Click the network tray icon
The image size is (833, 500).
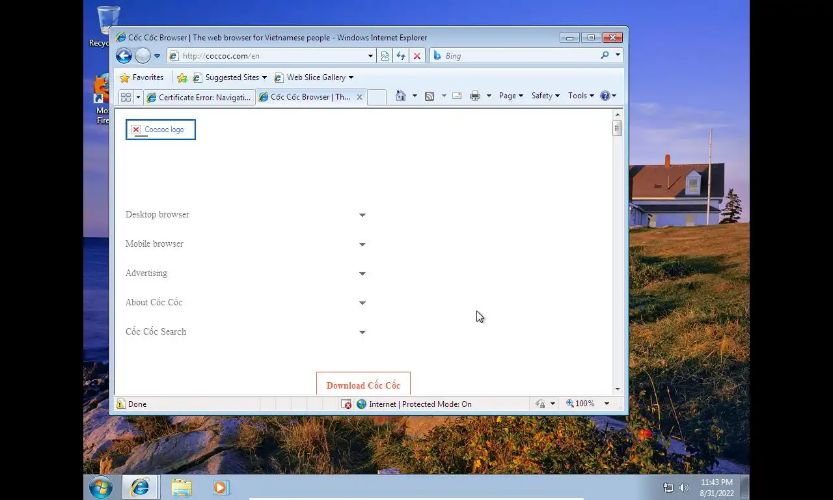click(x=668, y=488)
